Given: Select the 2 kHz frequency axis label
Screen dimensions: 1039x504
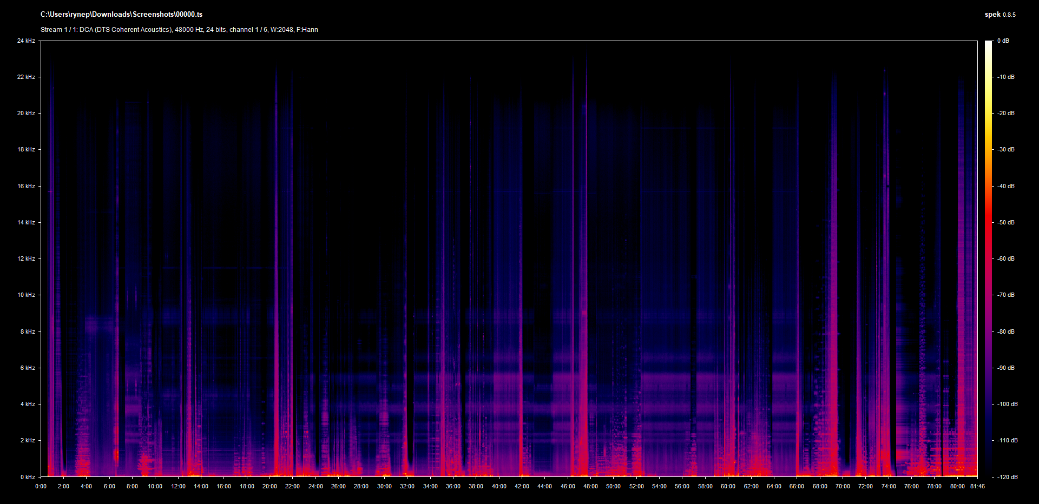Looking at the screenshot, I should click(28, 440).
